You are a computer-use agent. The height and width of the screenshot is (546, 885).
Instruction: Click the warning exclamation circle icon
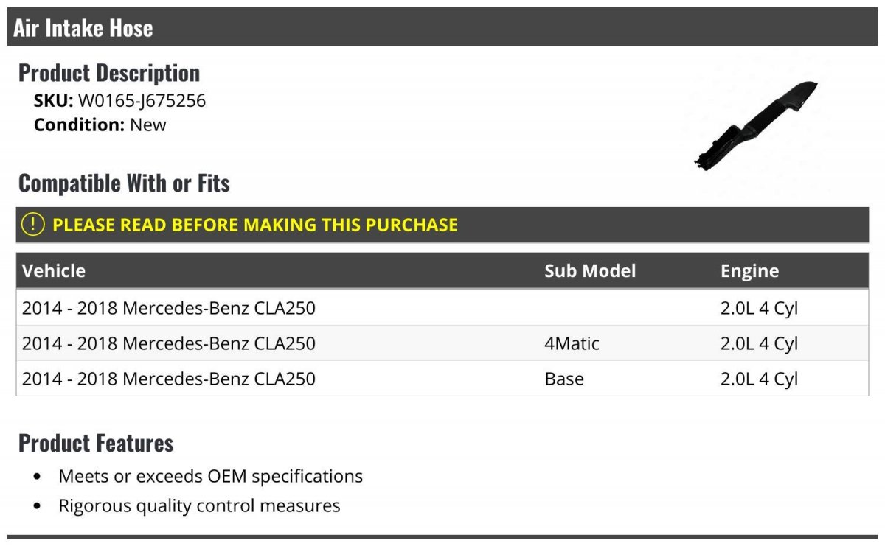[x=32, y=225]
